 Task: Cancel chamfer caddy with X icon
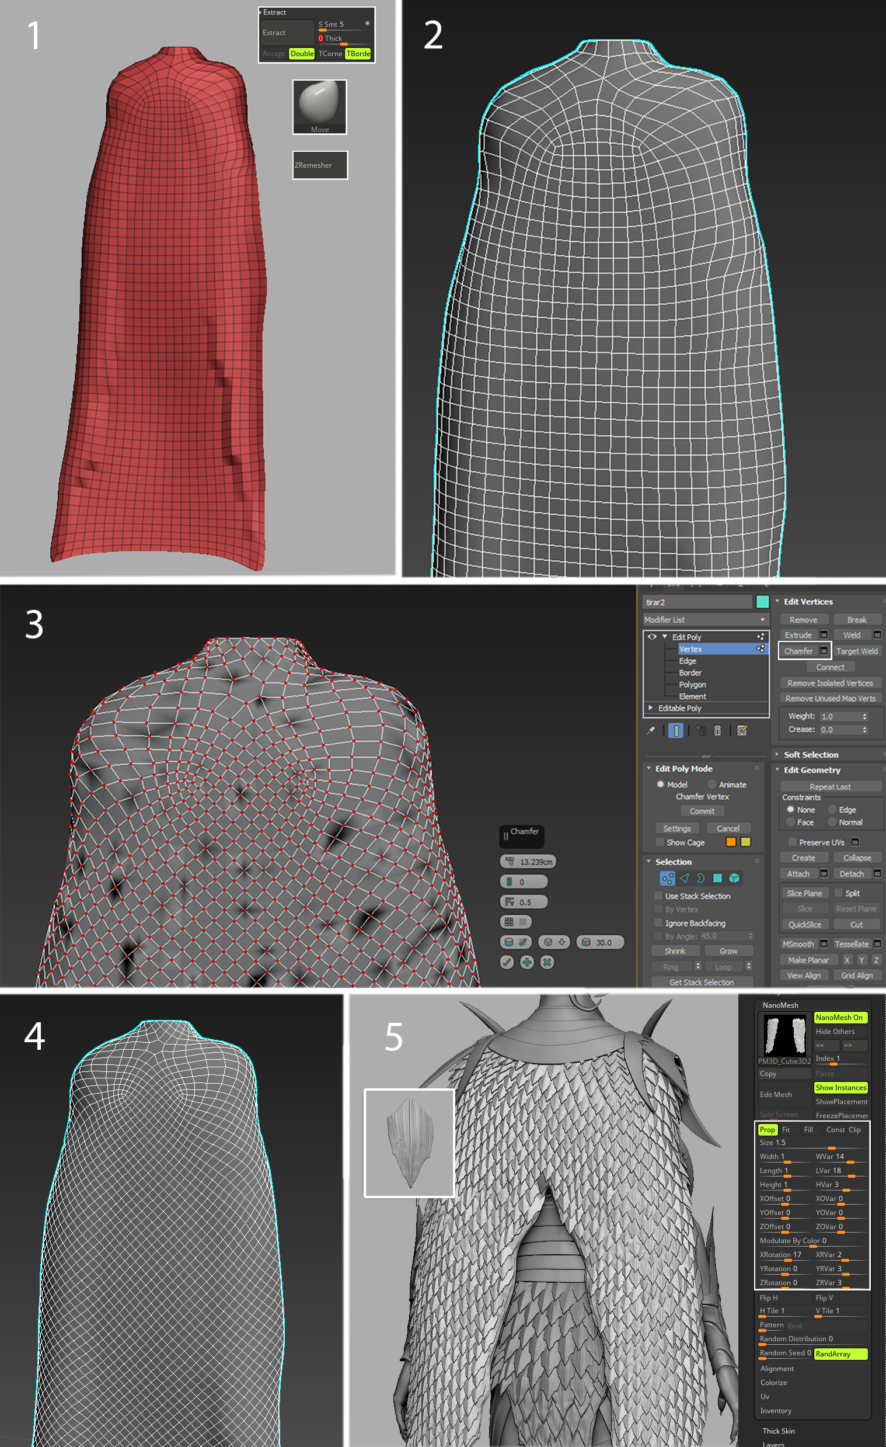547,962
